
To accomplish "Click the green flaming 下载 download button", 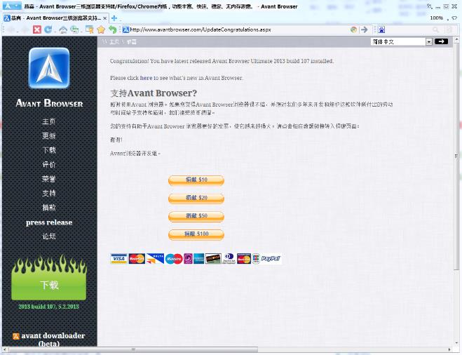I will tap(49, 278).
